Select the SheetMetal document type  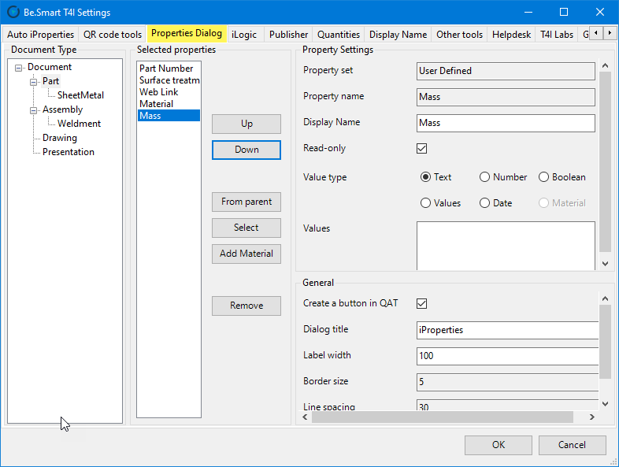click(80, 95)
